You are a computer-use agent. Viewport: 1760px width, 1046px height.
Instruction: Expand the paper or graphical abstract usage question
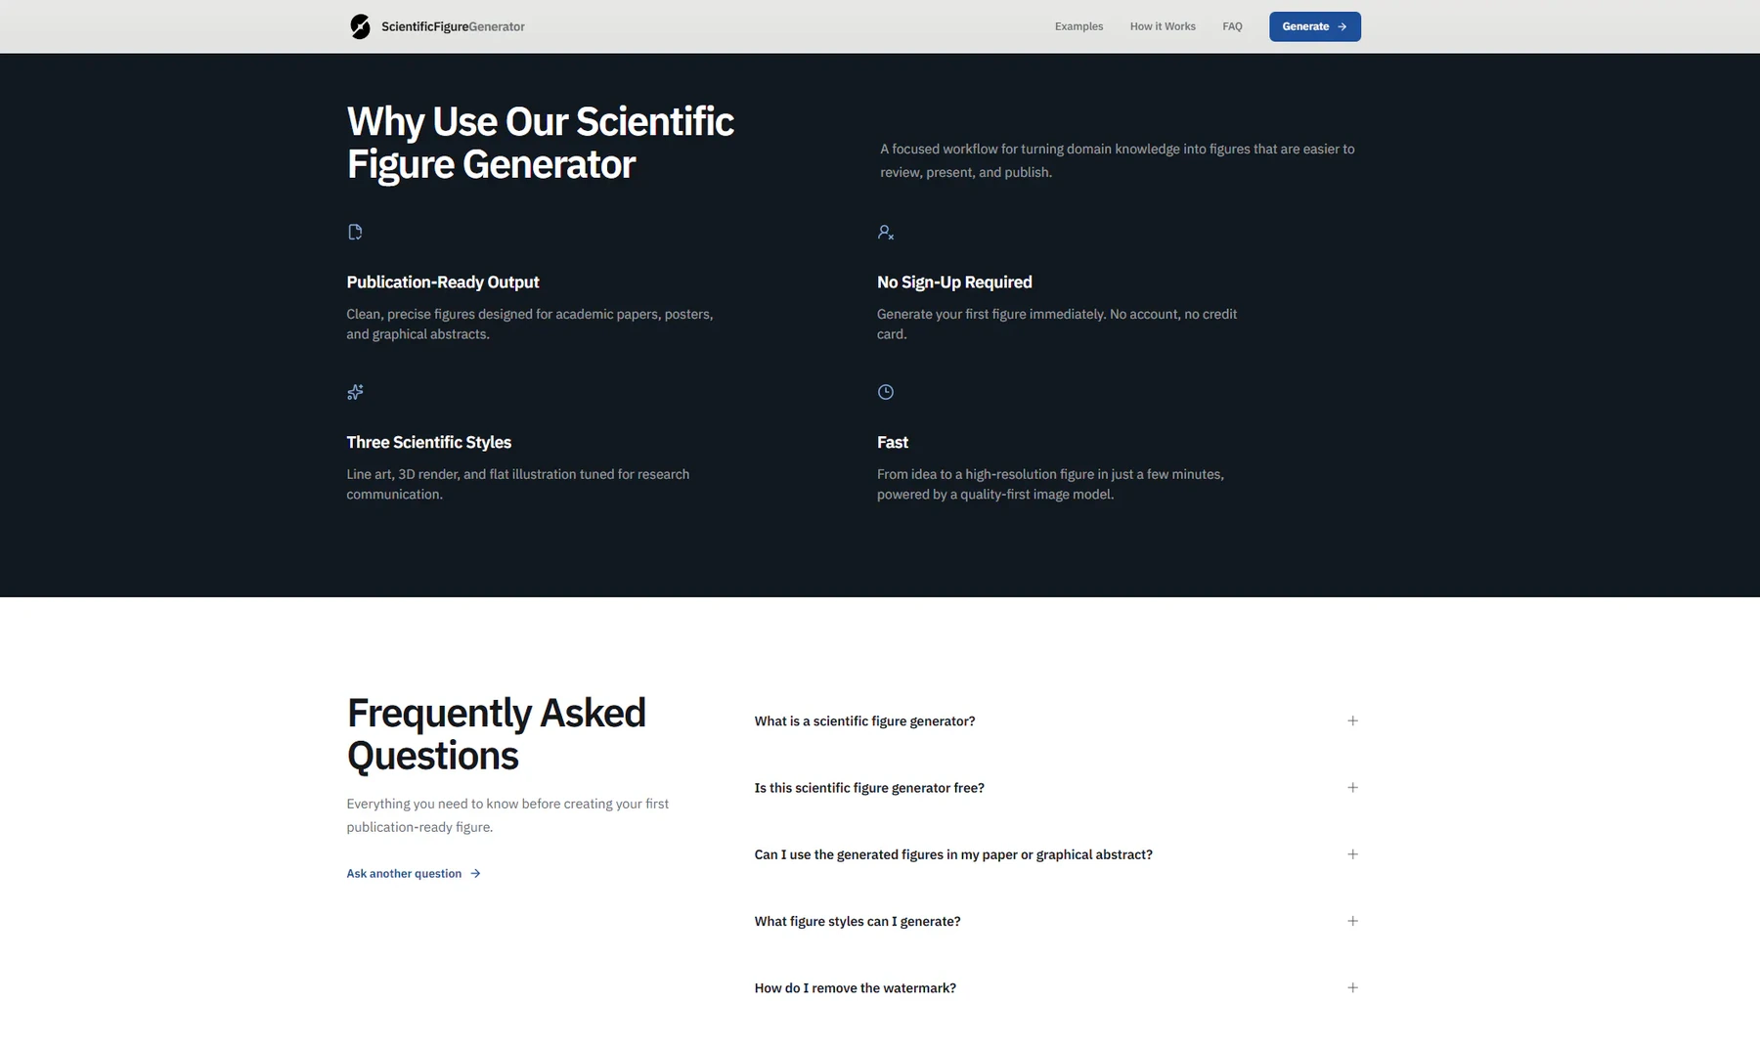(x=1057, y=854)
